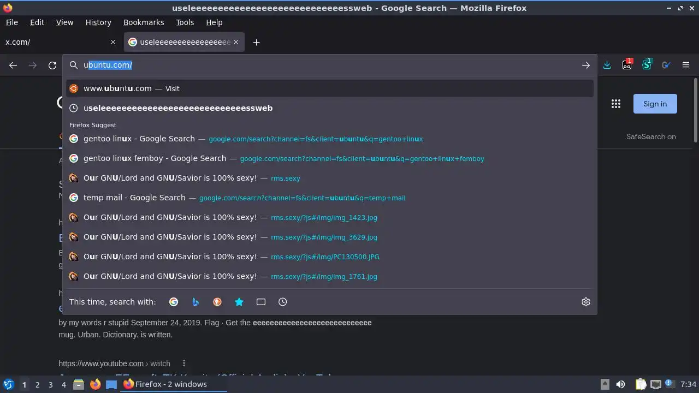
Task: Visit www.ubuntu.com suggestion
Action: (x=330, y=88)
